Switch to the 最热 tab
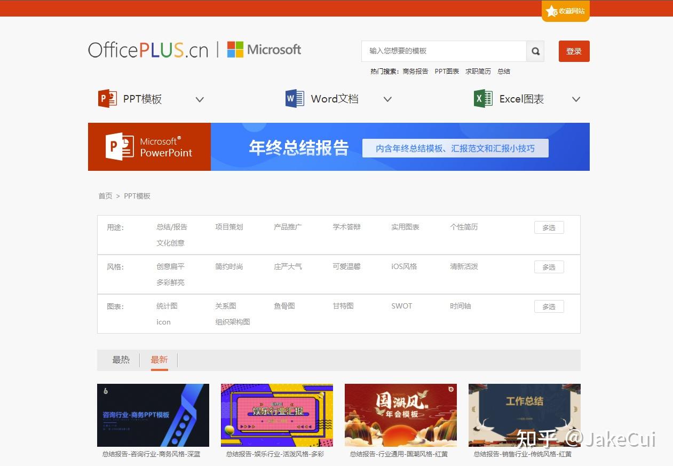This screenshot has height=466, width=673. [x=121, y=359]
